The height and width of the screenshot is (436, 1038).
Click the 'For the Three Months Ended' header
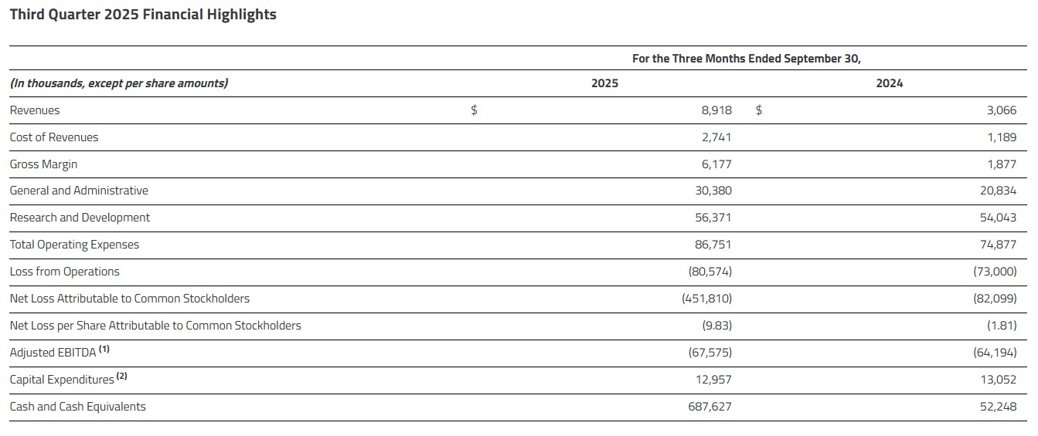(x=746, y=59)
